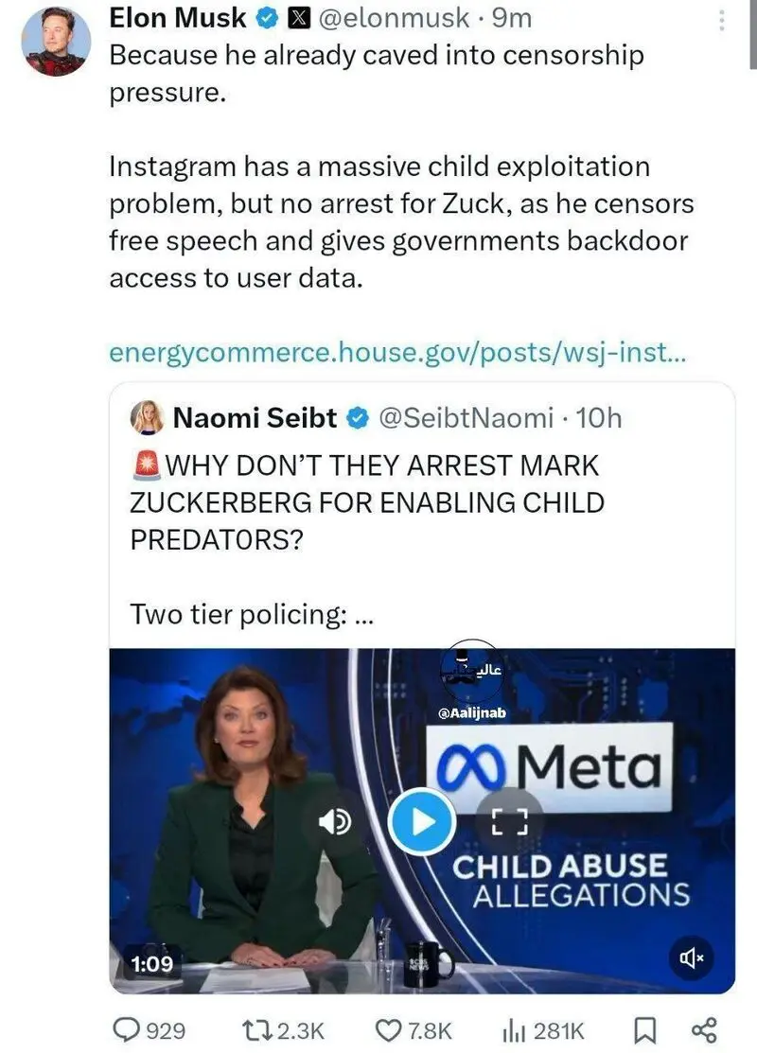
Task: Open the reply comments icon showing 929
Action: 150,1029
